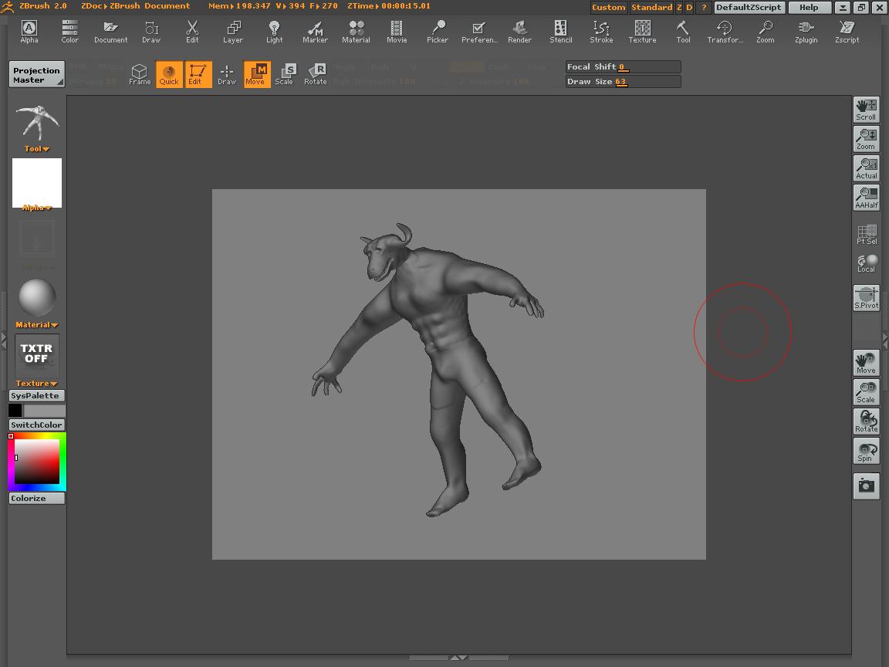889x667 pixels.
Task: Toggle Draw pointer mode in top shelf
Action: pyautogui.click(x=227, y=74)
